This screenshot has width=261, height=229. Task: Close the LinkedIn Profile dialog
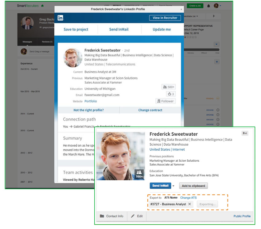coord(181,9)
